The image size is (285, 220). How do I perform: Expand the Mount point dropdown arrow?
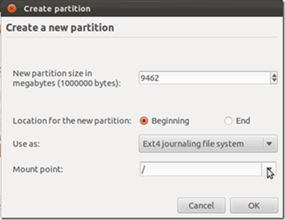coord(269,169)
